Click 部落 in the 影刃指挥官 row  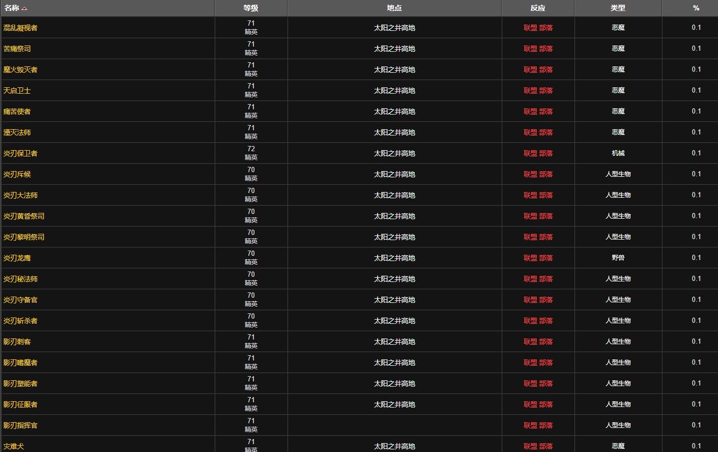[x=546, y=425]
